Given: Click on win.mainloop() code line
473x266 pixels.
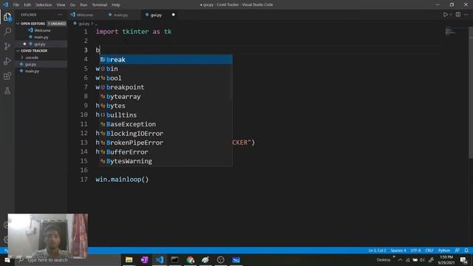Looking at the screenshot, I should coord(122,180).
